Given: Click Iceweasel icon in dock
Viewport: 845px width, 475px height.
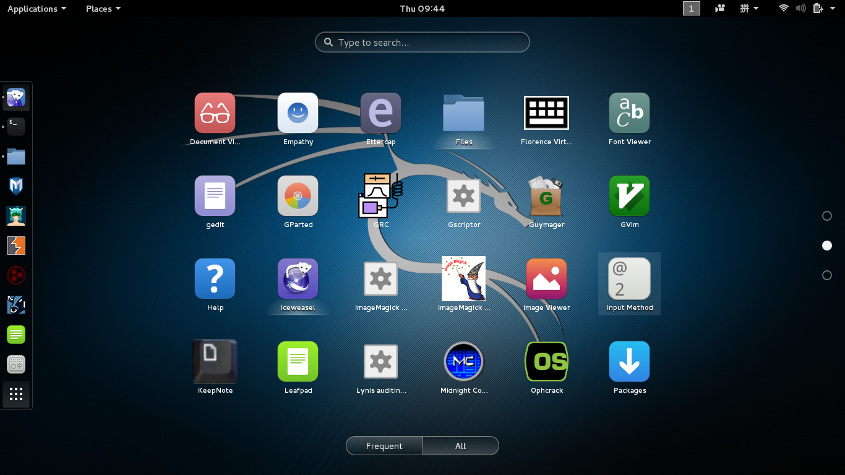Looking at the screenshot, I should tap(16, 97).
